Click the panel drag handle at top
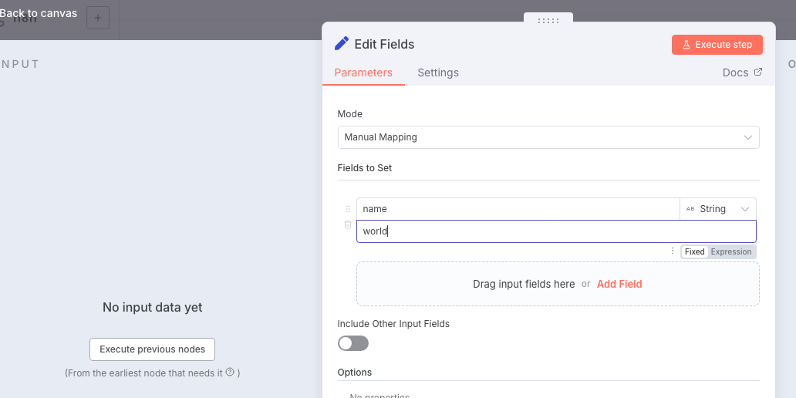796x398 pixels. tap(548, 21)
